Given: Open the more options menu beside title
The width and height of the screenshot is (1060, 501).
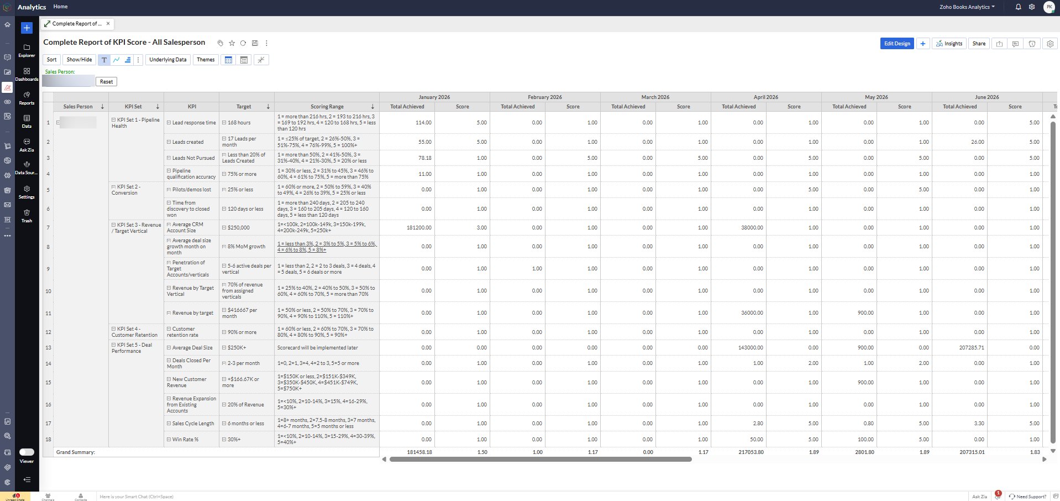Looking at the screenshot, I should click(x=266, y=43).
